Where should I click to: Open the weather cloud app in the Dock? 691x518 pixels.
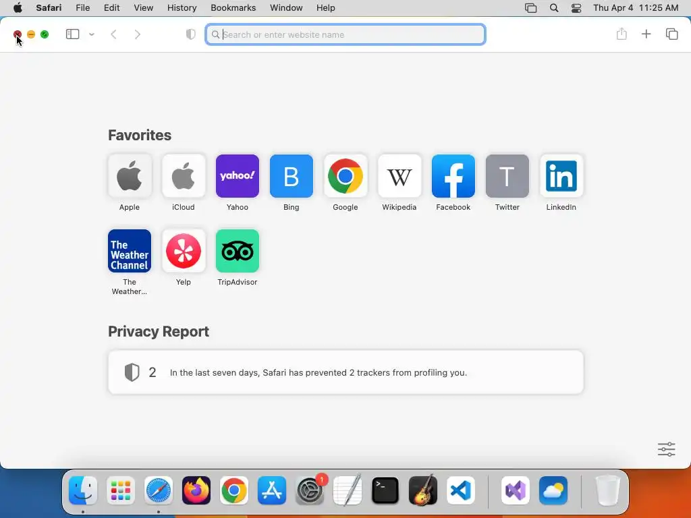tap(553, 490)
